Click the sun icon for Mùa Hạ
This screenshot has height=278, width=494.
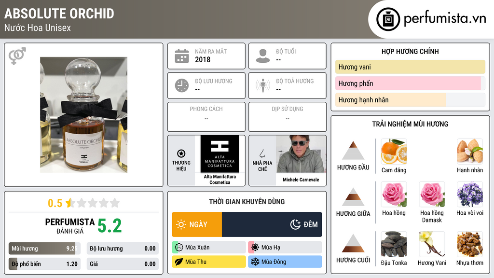click(x=255, y=248)
